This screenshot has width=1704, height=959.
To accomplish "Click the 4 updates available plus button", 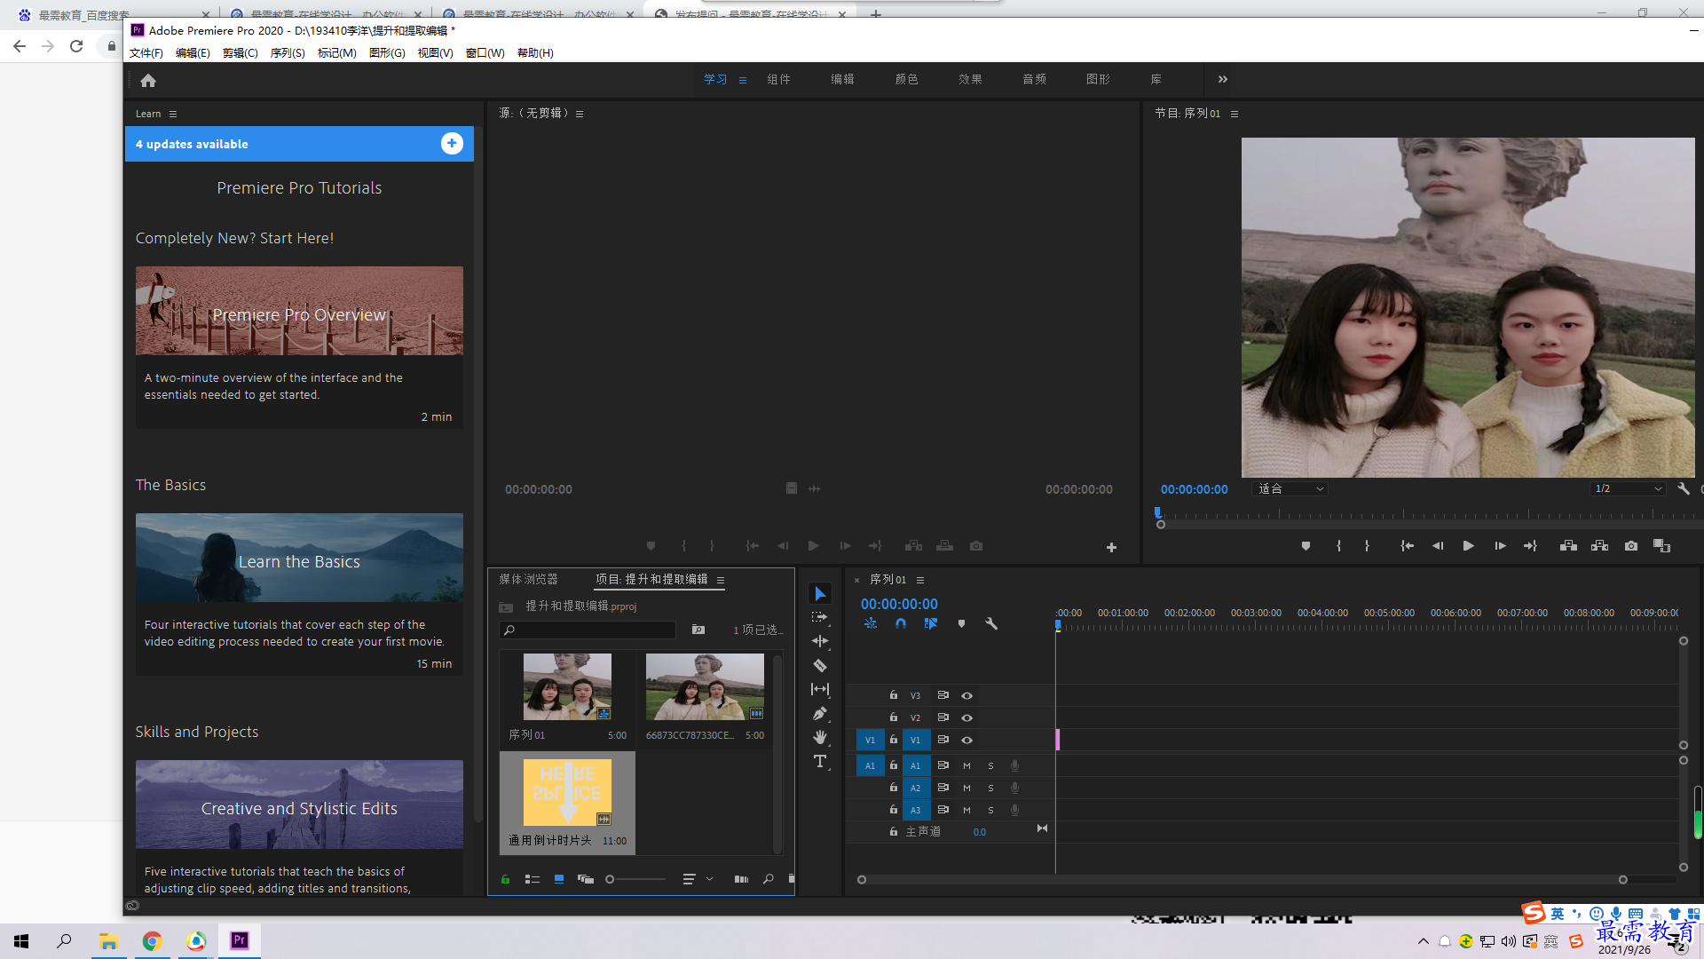I will 452,143.
